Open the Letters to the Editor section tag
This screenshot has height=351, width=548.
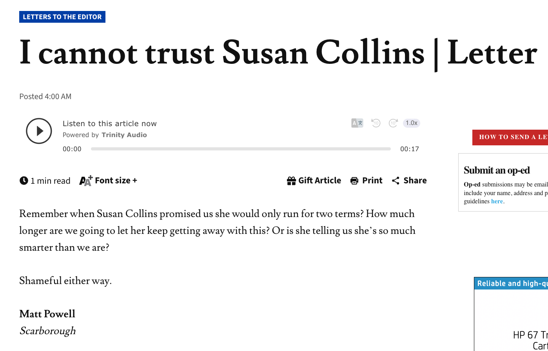[62, 17]
